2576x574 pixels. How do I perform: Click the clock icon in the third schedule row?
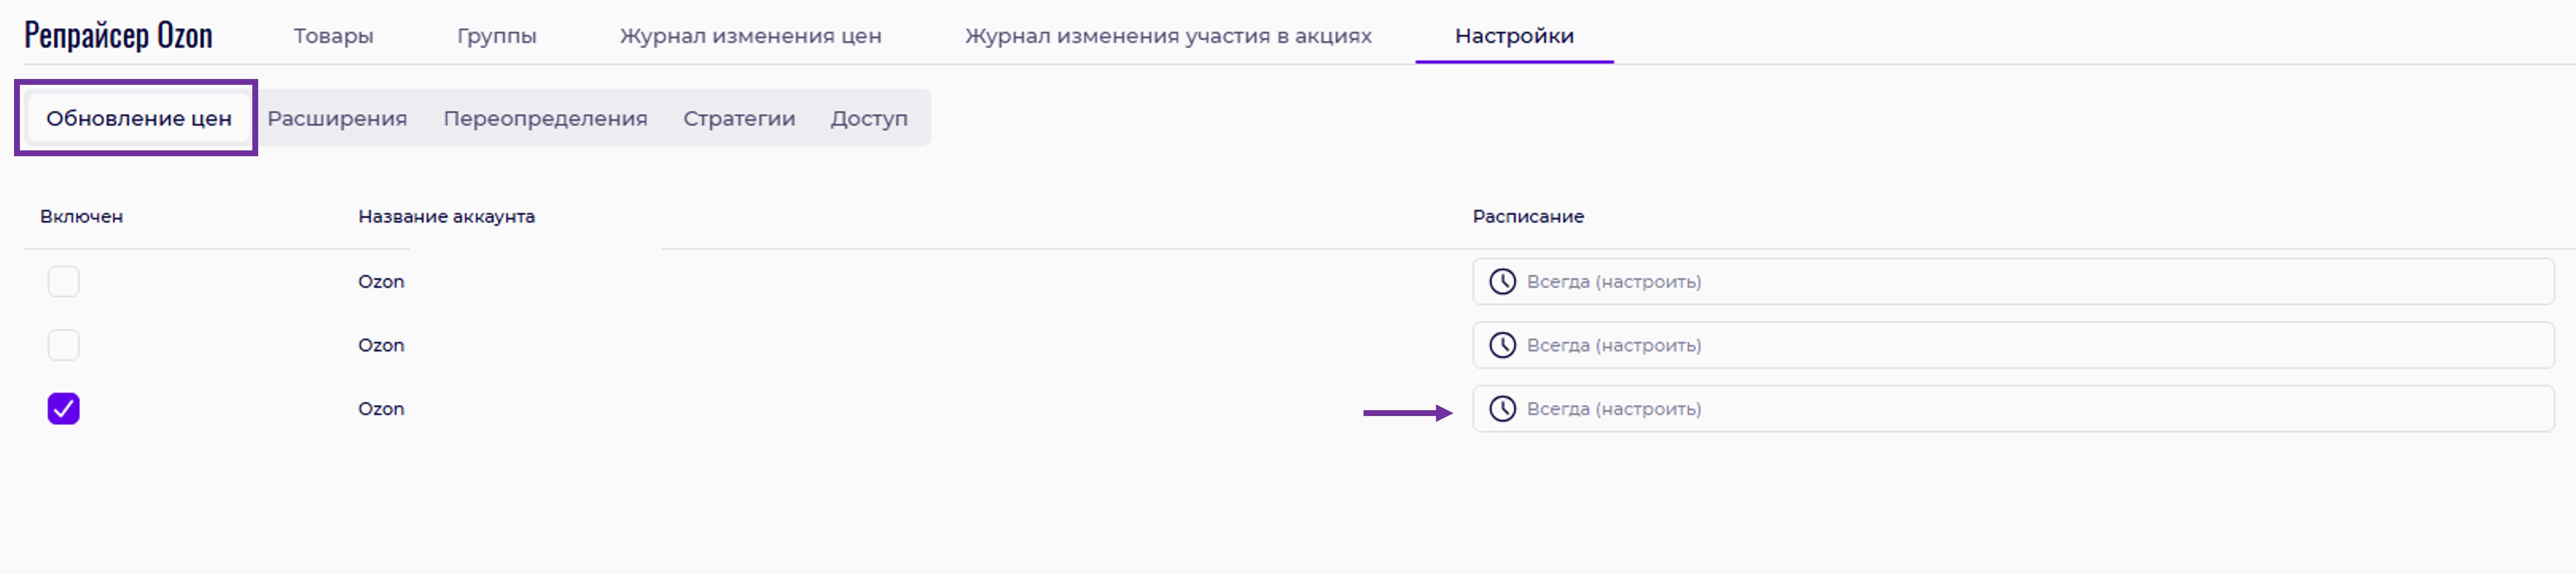pos(1502,409)
